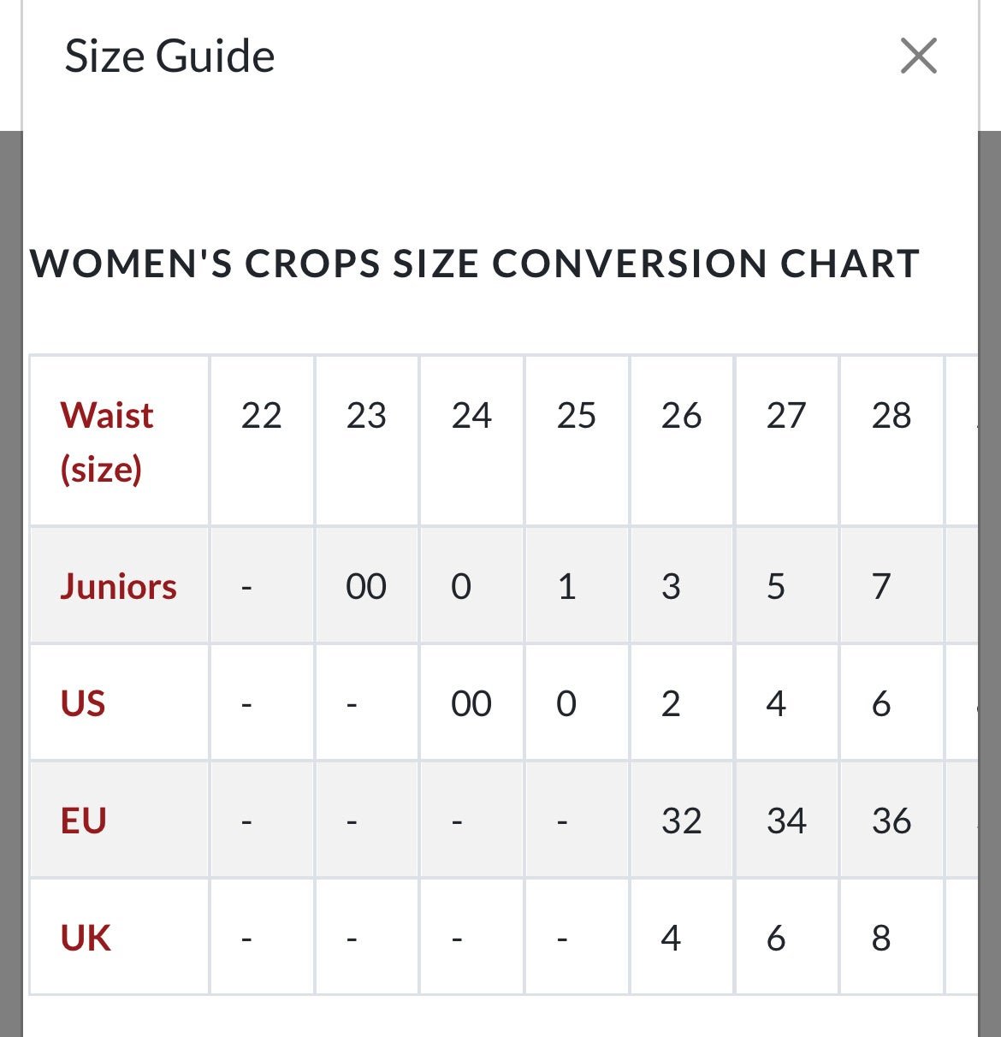
Task: Click the US row label
Action: click(120, 703)
